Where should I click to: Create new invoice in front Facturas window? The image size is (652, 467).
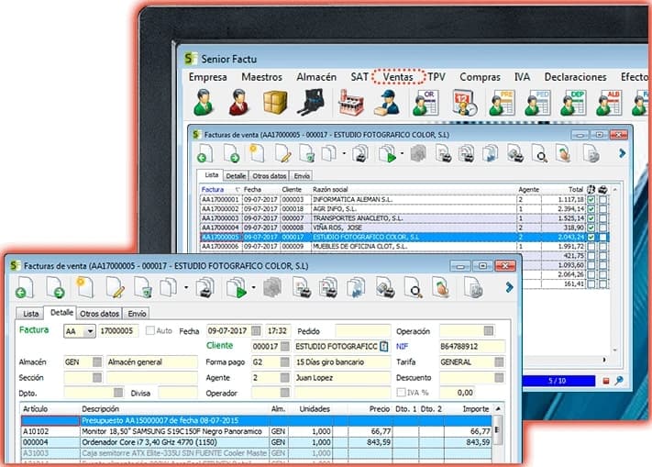[84, 288]
